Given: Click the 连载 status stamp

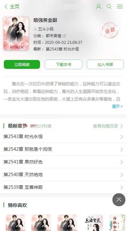Looking at the screenshot, I should (110, 30).
